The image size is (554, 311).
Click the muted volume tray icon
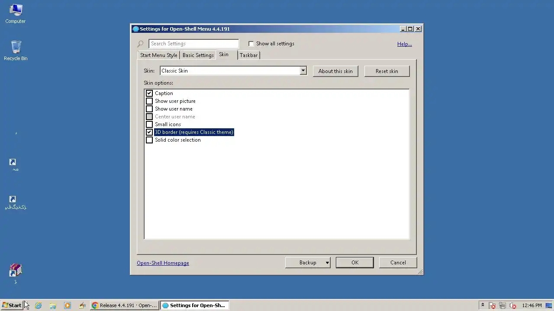coord(513,305)
